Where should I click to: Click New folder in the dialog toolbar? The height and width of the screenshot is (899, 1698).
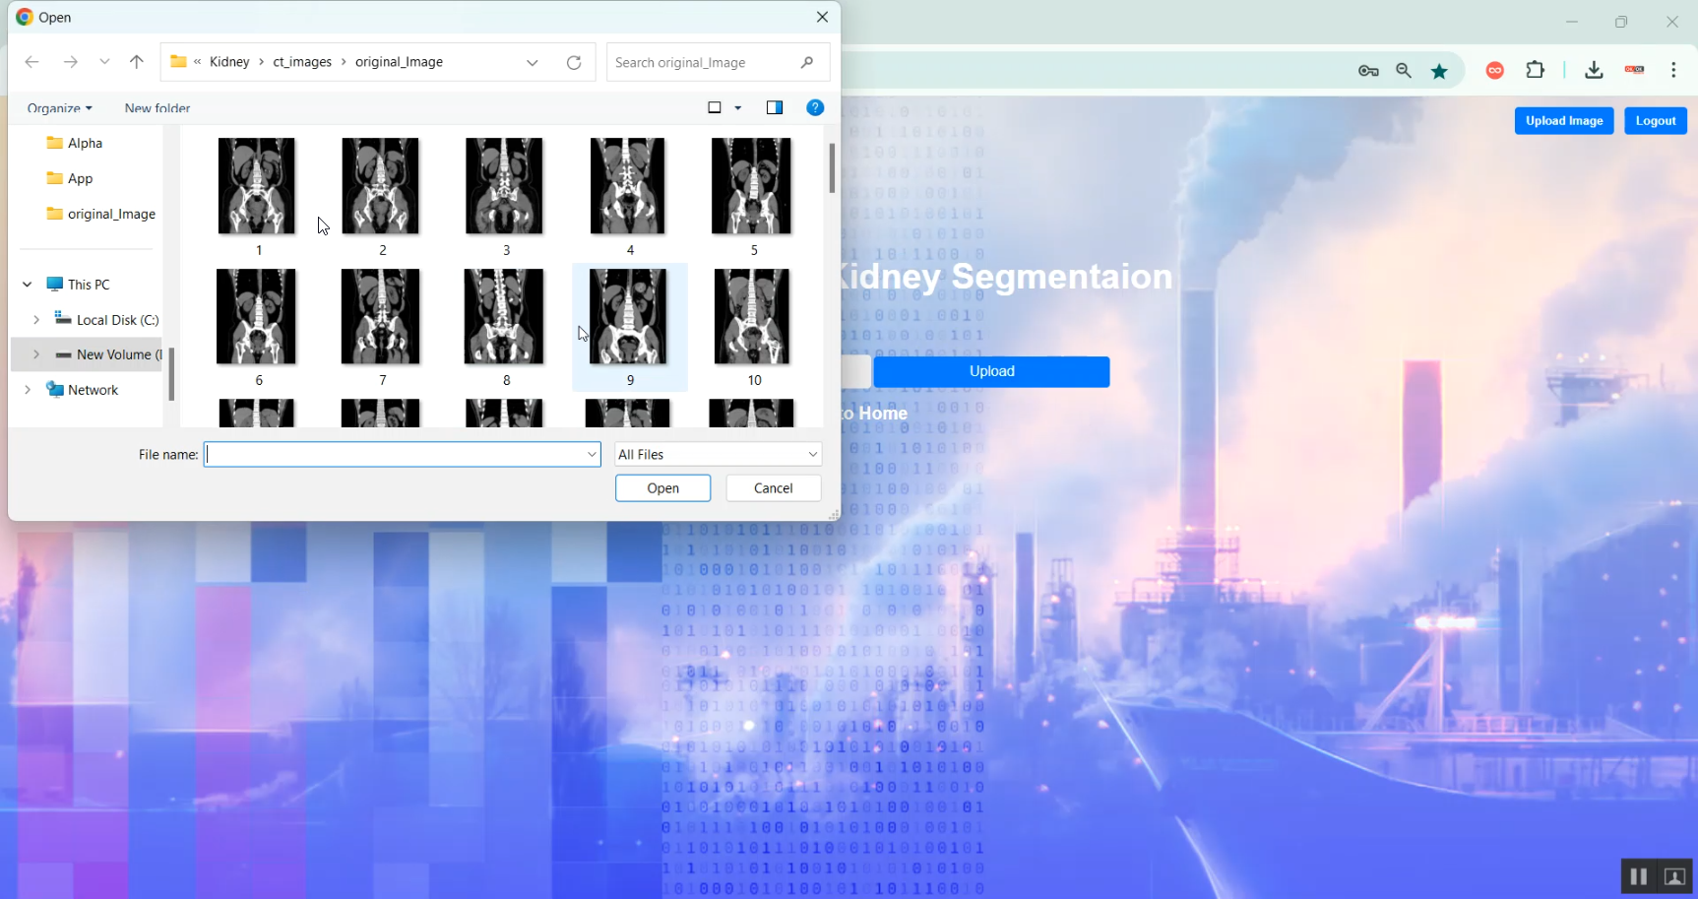coord(157,108)
